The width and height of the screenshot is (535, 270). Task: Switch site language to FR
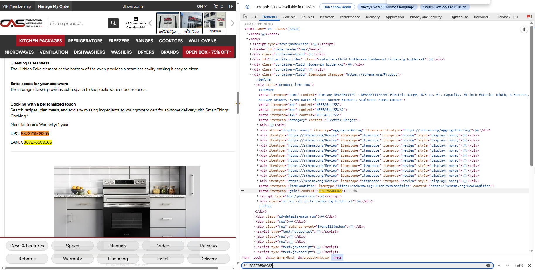[231, 6]
